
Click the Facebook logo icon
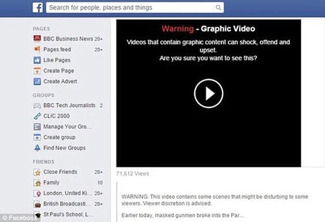click(37, 8)
